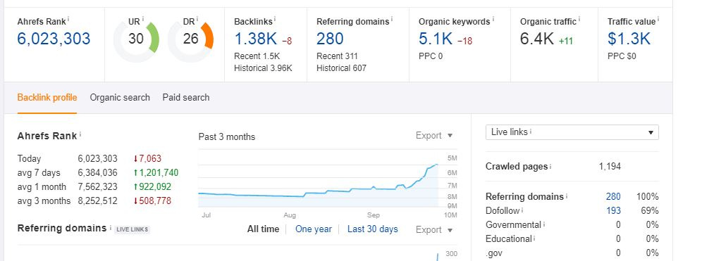Click the Crawled pages info icon
The width and height of the screenshot is (714, 261).
coord(550,167)
